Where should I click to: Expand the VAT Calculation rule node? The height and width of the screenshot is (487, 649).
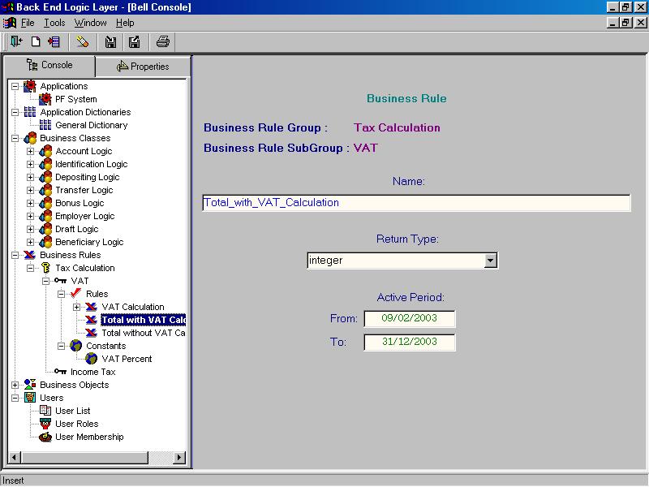(x=76, y=307)
